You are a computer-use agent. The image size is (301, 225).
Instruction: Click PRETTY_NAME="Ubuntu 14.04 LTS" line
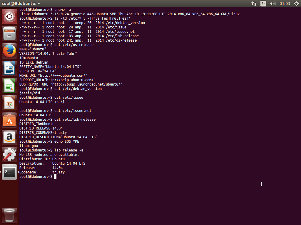[50, 67]
